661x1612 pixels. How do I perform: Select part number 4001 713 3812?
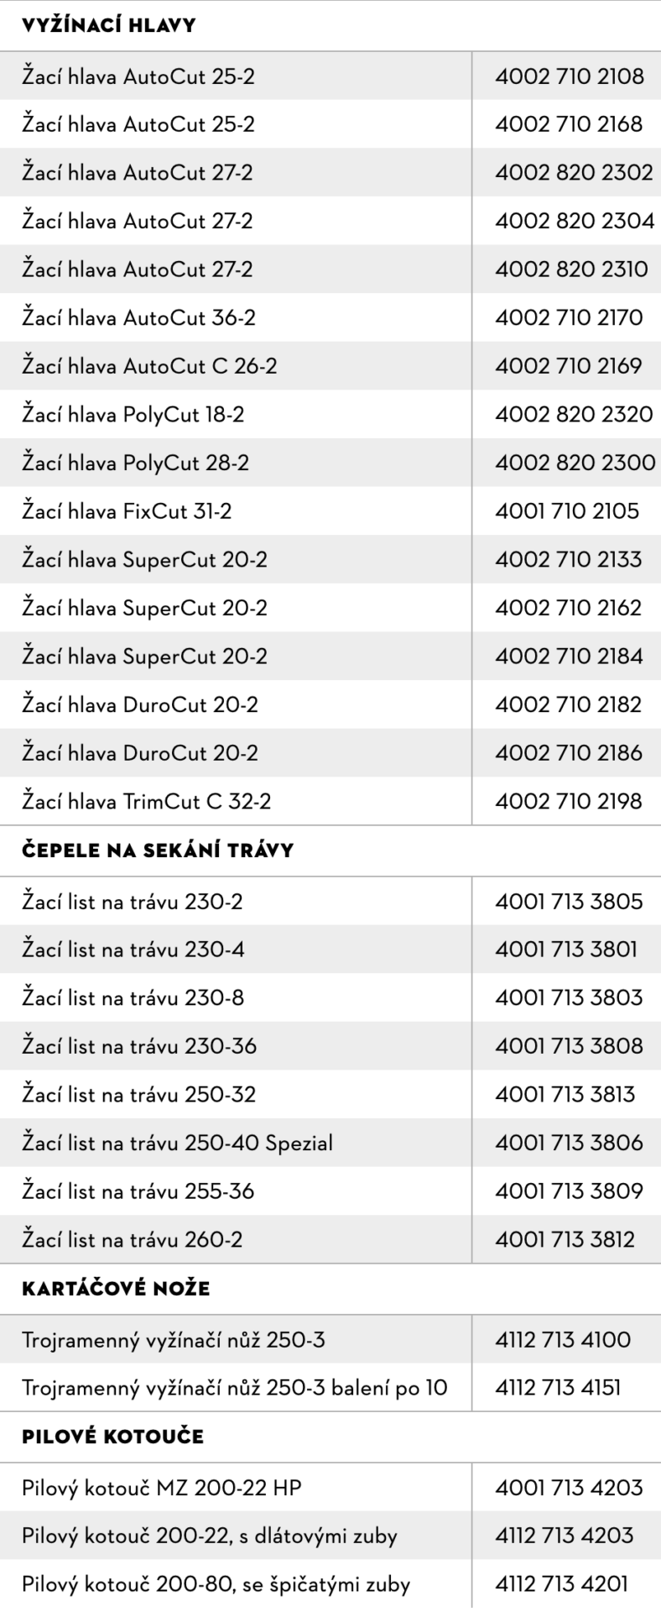tap(565, 1239)
